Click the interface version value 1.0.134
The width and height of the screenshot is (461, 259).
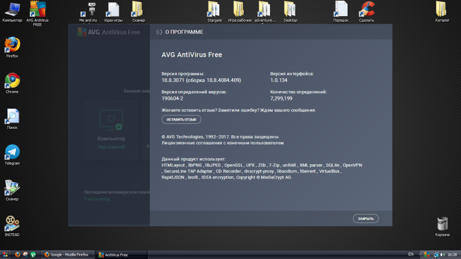279,80
